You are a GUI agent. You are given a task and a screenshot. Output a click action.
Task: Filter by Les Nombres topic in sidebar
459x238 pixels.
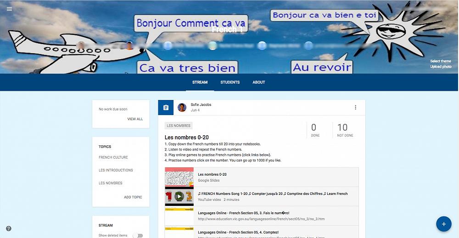pos(111,183)
